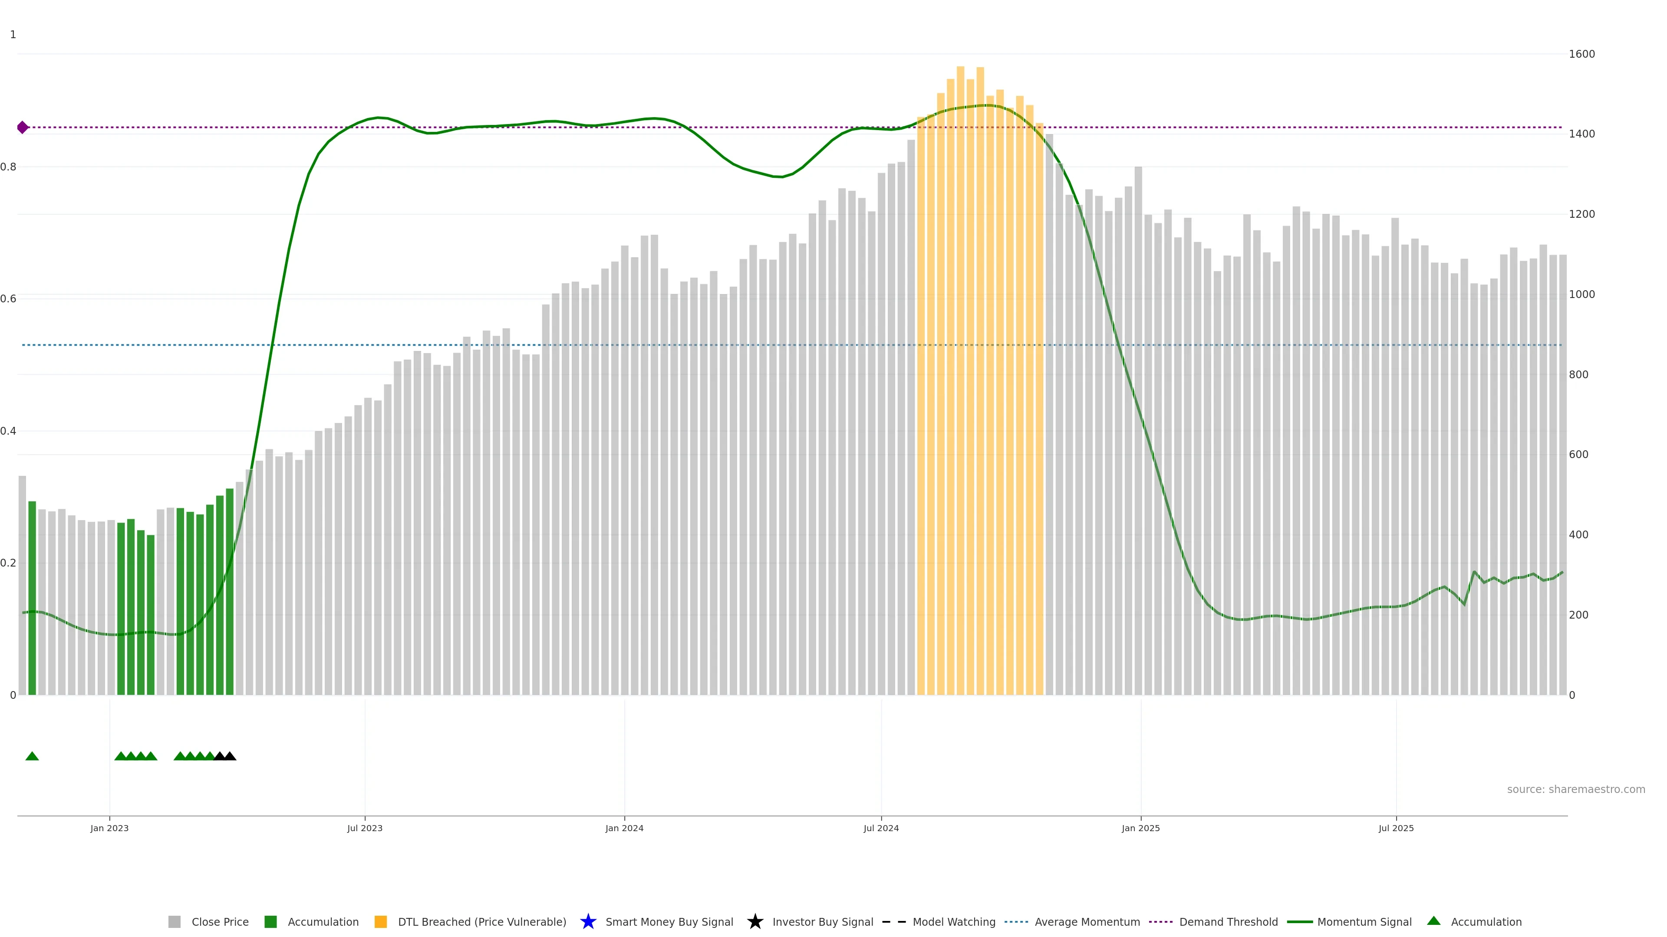Viewport: 1667px width, 937px height.
Task: Click the first green accumulation triangle marker
Action: (32, 756)
